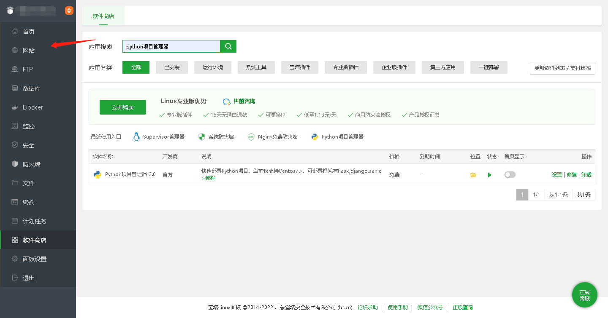The image size is (608, 318).
Task: Open Nginx免费防火墙 WAF shortcut
Action: 272,137
